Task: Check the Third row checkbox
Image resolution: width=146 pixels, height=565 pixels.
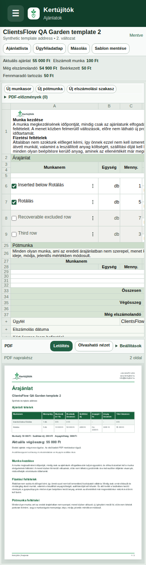Action: [x=14, y=234]
